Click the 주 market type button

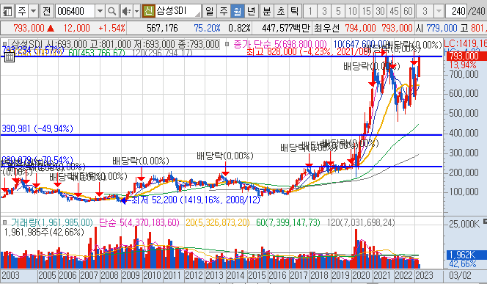point(21,12)
